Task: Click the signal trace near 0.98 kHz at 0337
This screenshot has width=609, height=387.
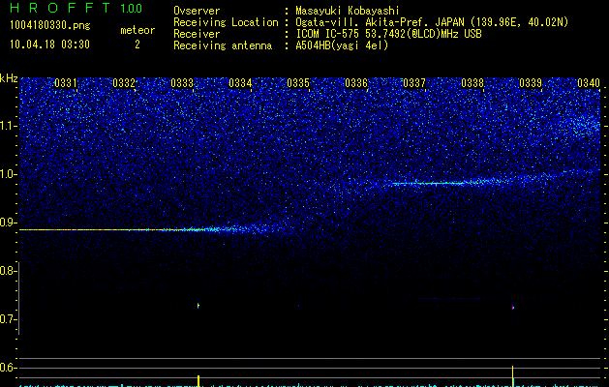Action: (427, 183)
